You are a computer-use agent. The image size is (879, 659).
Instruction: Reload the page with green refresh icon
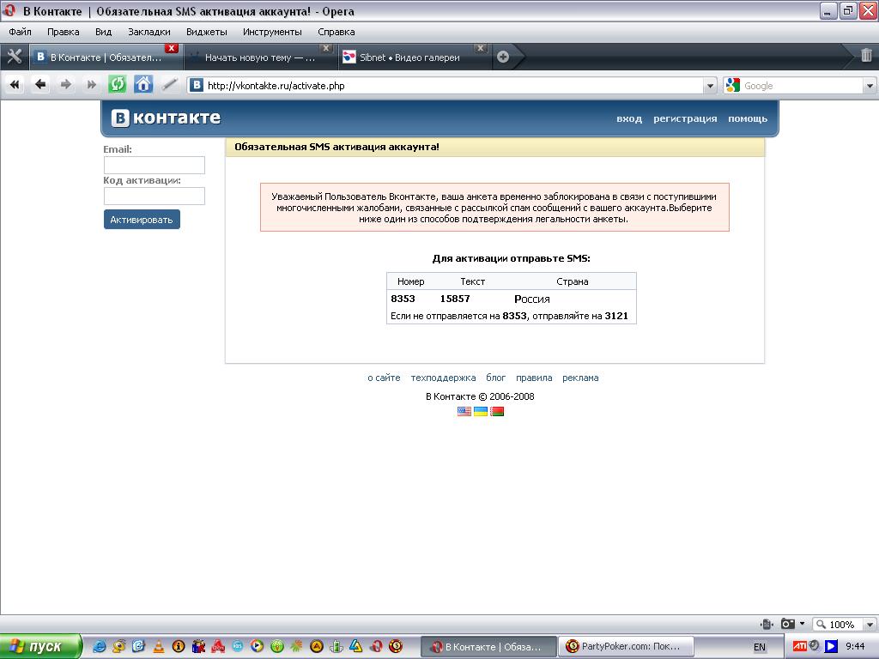pyautogui.click(x=117, y=85)
